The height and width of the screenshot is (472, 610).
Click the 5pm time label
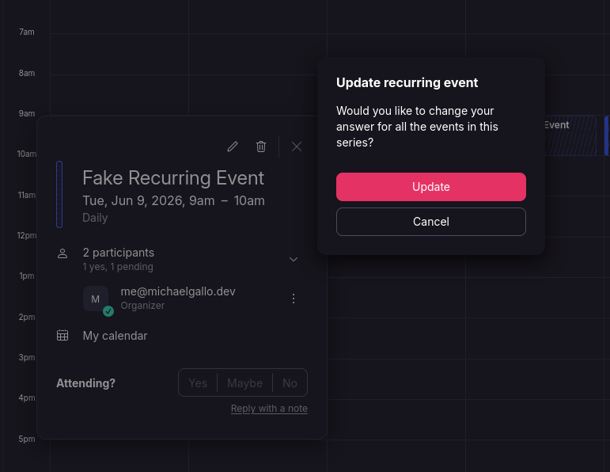pos(27,439)
